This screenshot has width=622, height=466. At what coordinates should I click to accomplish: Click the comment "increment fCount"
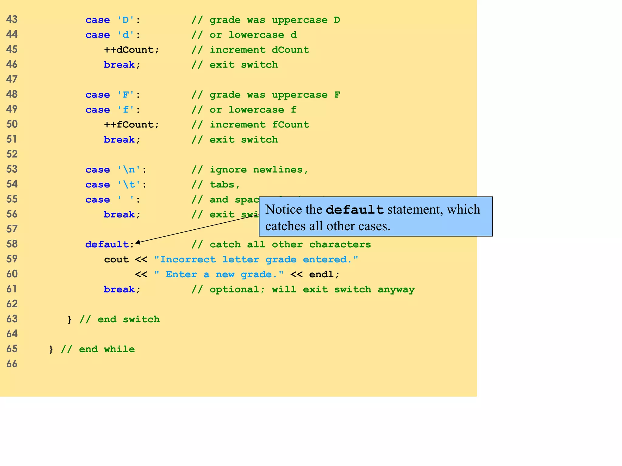point(250,125)
